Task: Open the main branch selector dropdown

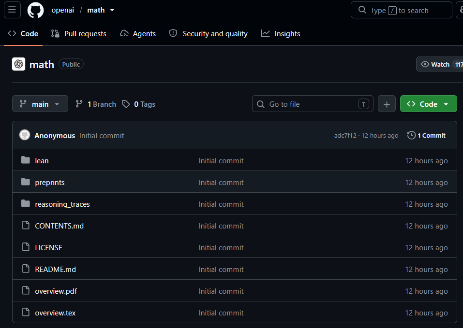Action: pos(40,104)
